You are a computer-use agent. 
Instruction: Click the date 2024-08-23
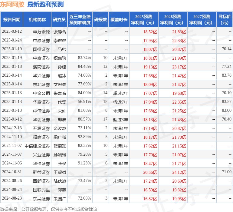pos(12,198)
